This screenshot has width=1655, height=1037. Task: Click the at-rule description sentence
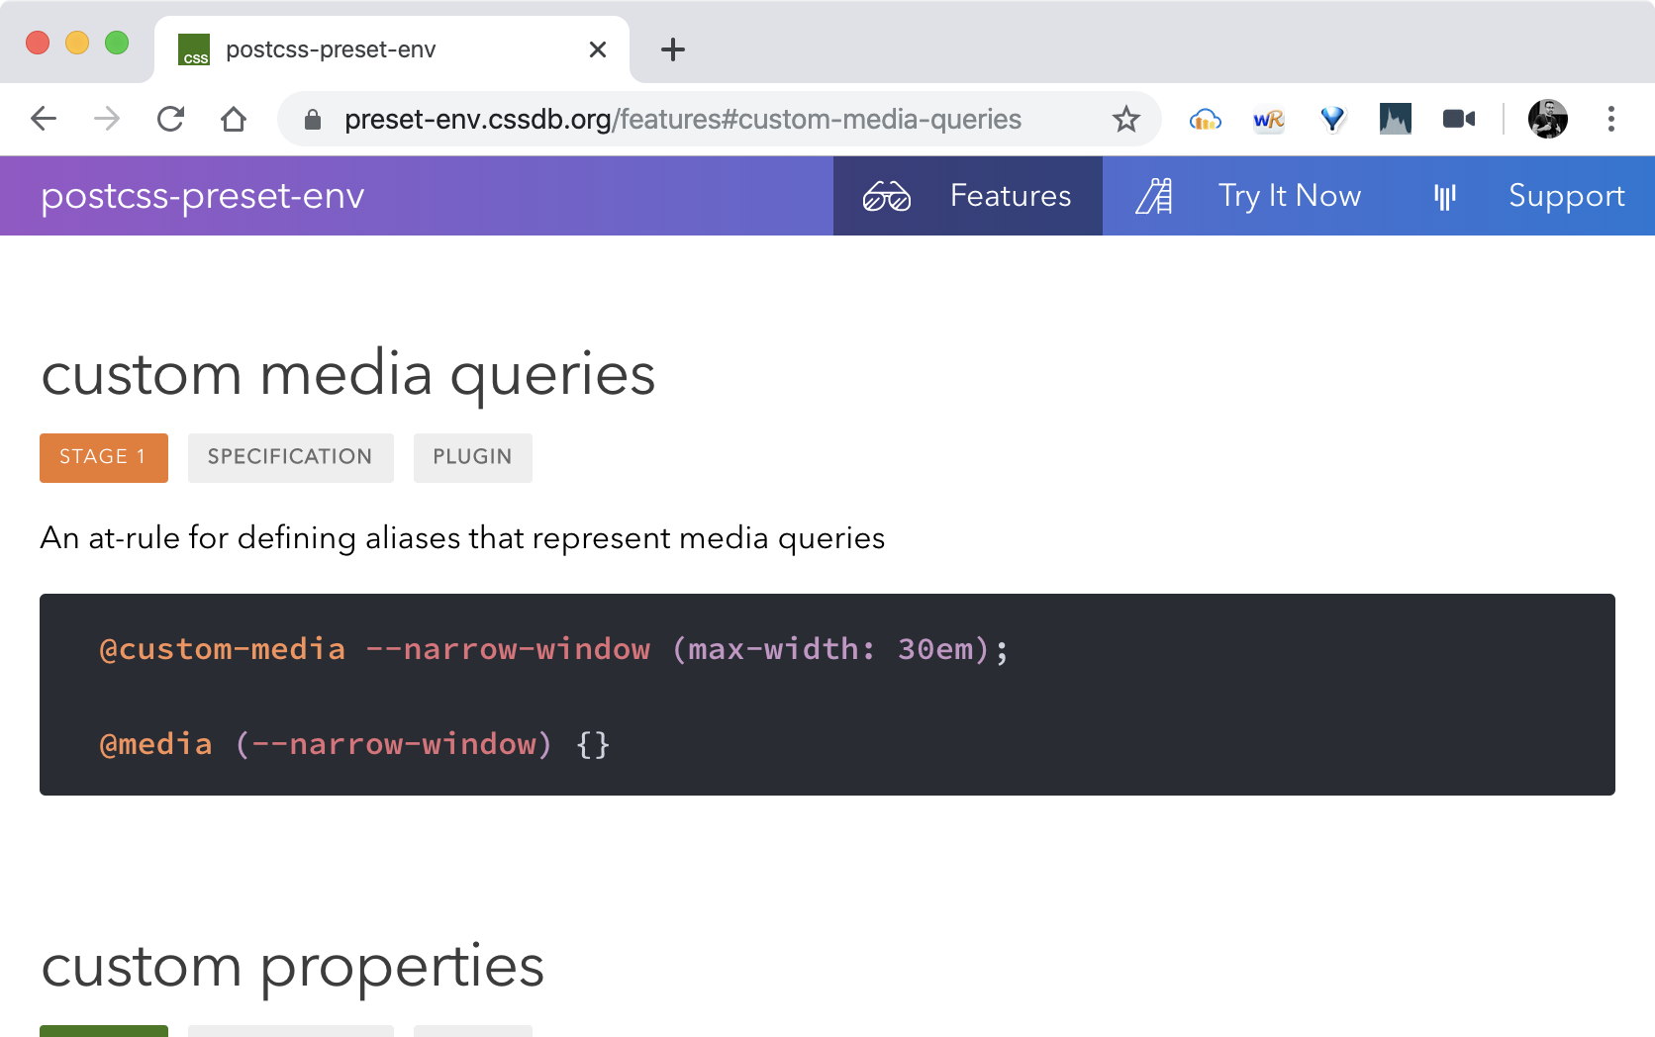(463, 538)
